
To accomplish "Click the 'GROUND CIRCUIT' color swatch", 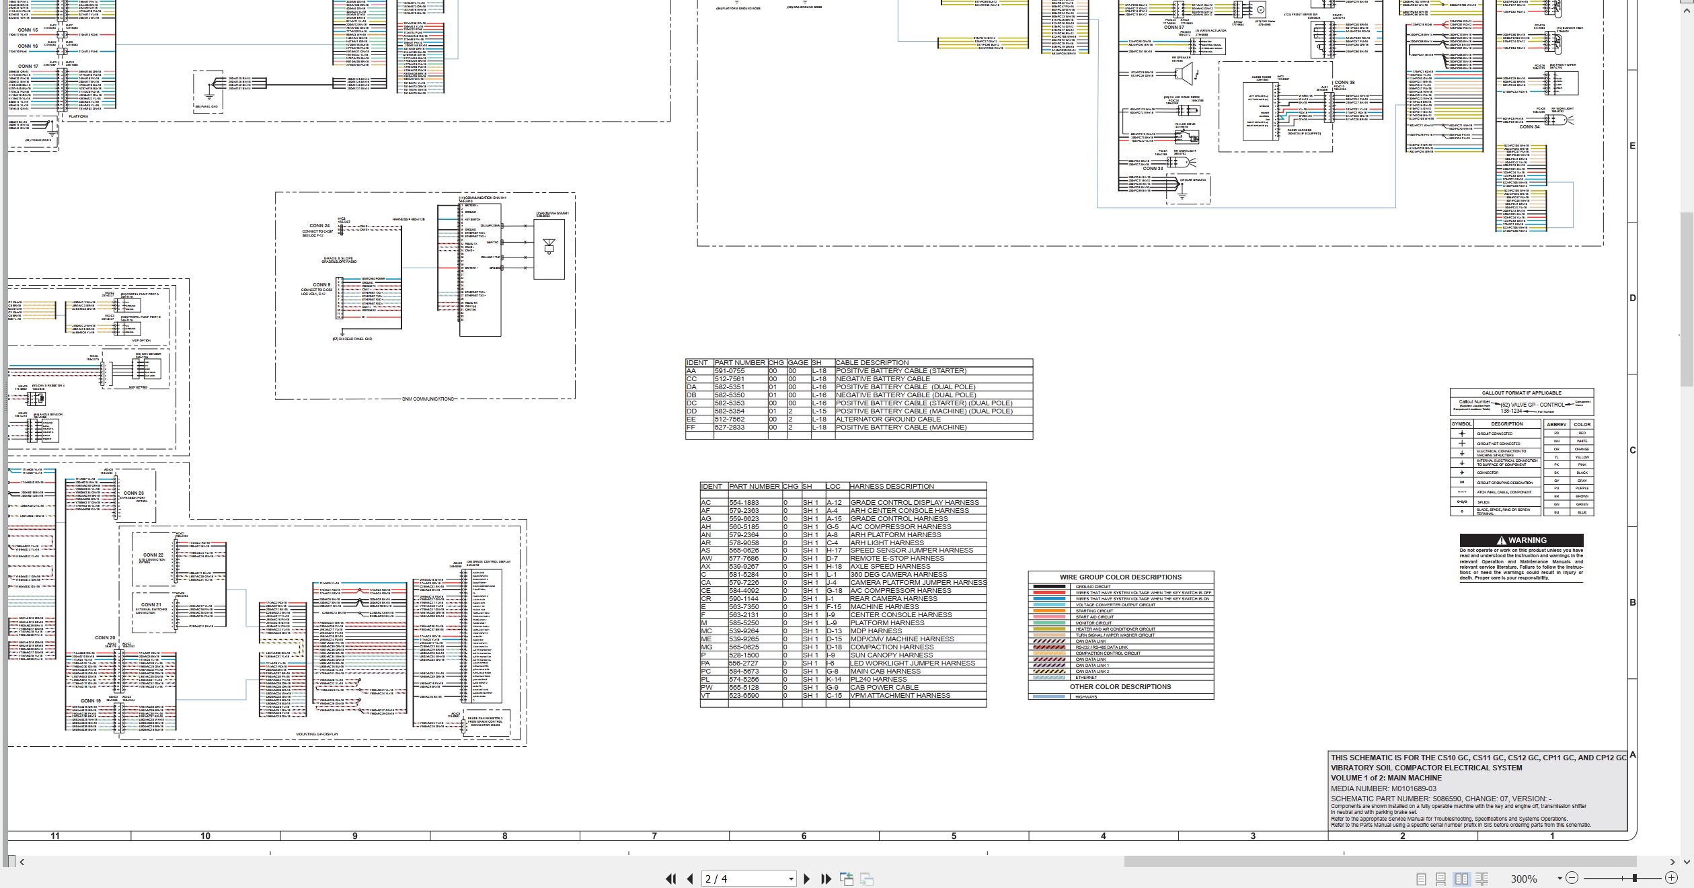I will (1049, 587).
